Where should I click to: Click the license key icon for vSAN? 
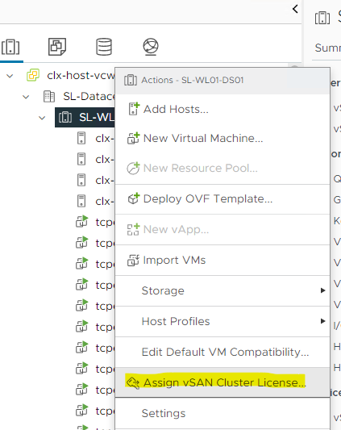coord(133,382)
